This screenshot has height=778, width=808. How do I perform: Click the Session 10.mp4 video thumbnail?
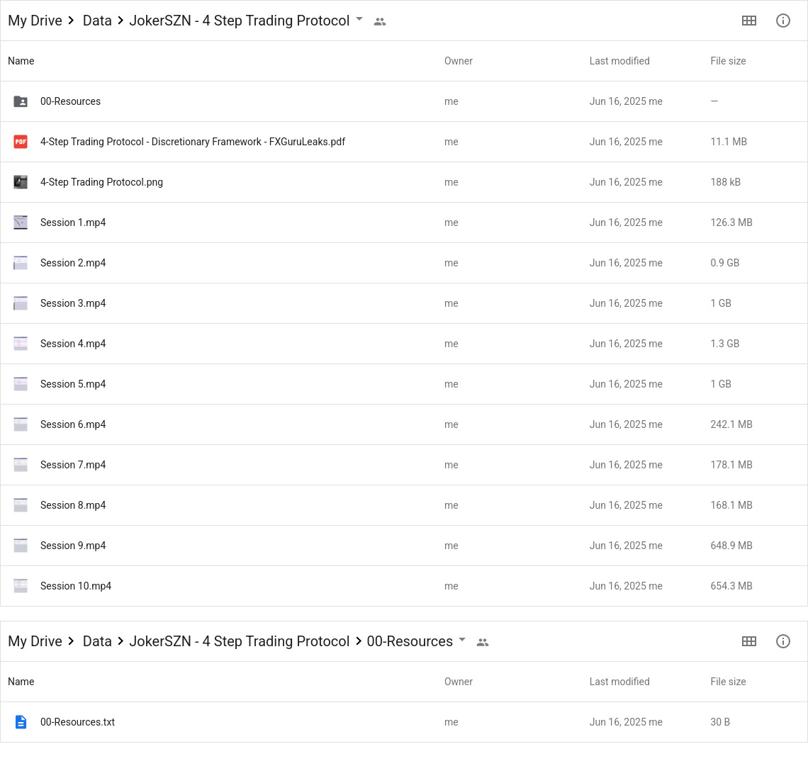(21, 586)
